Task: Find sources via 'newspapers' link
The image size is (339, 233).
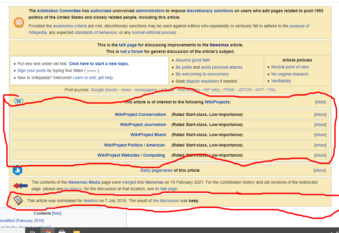Action: coord(146,90)
